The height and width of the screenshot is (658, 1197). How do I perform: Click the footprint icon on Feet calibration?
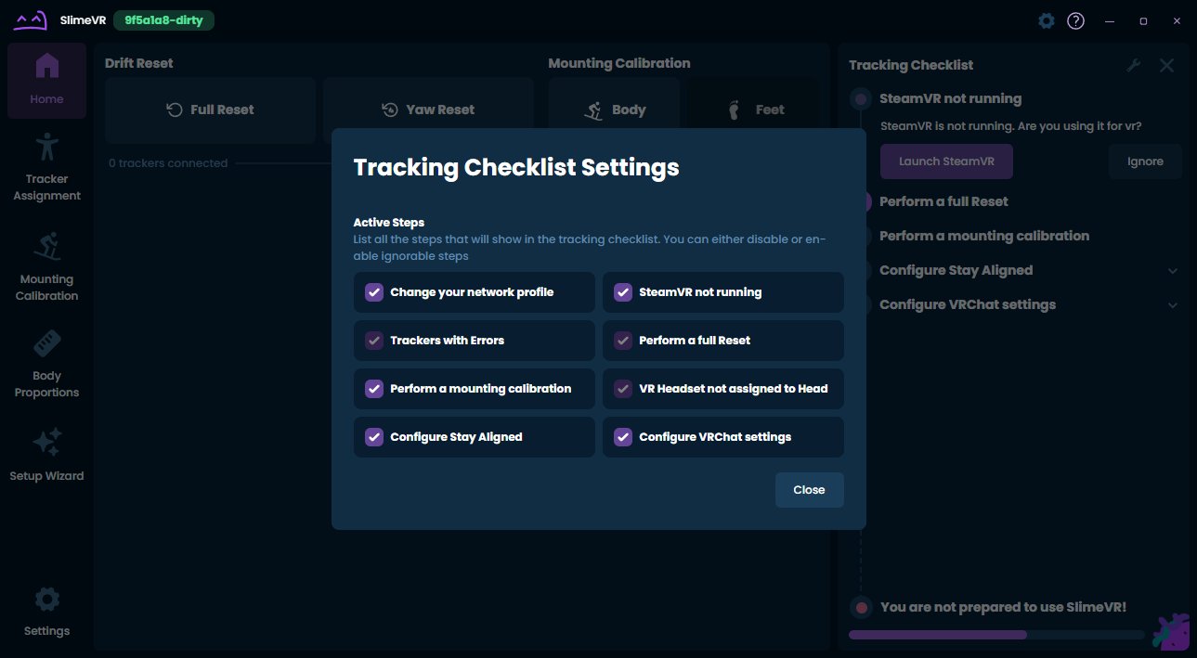coord(734,110)
